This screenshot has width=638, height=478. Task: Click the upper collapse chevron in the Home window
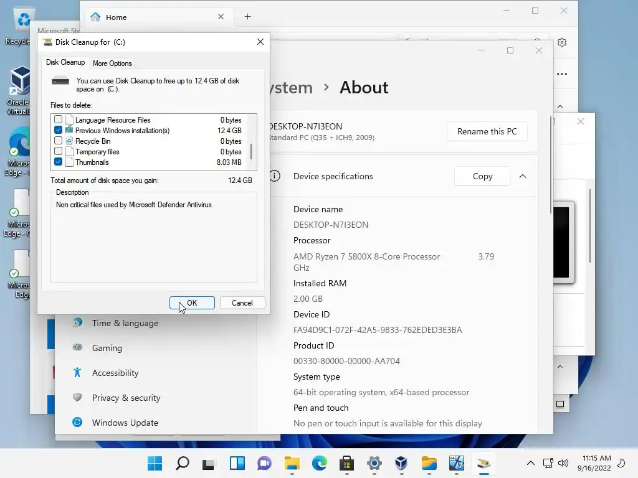point(560,106)
